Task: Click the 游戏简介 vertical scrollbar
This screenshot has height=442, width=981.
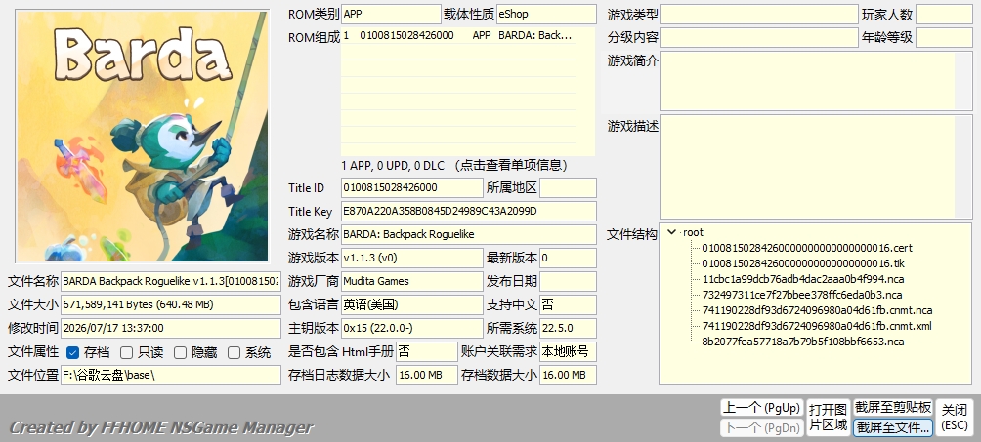Action: coord(963,81)
